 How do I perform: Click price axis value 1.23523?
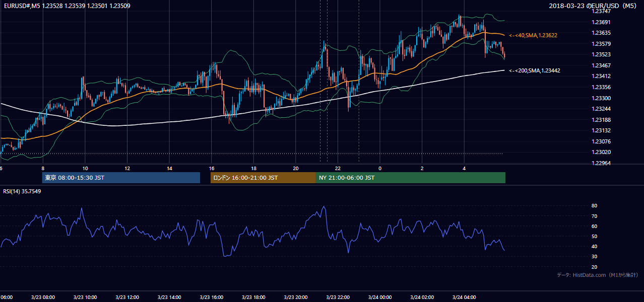[x=601, y=54]
